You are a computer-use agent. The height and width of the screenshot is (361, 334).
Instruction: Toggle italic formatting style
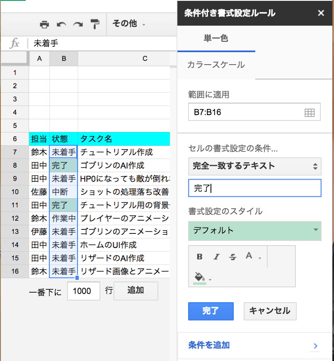[x=216, y=256]
